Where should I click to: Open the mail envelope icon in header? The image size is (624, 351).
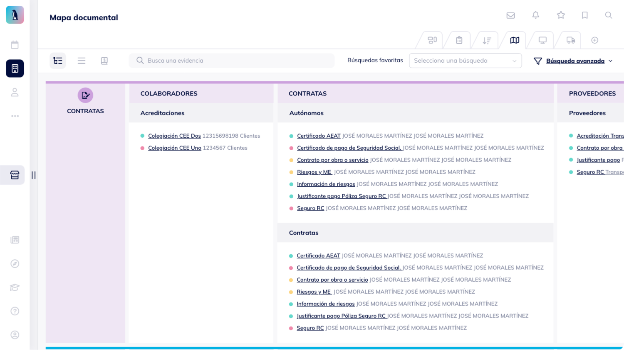pos(510,15)
